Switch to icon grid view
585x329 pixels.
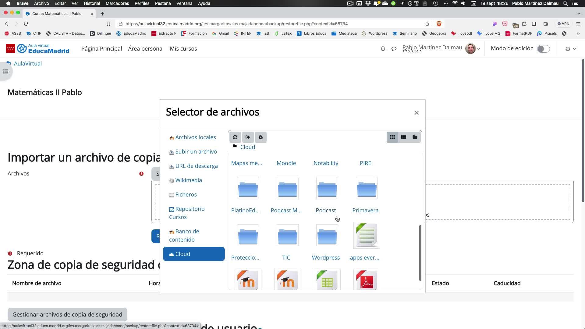(x=392, y=137)
